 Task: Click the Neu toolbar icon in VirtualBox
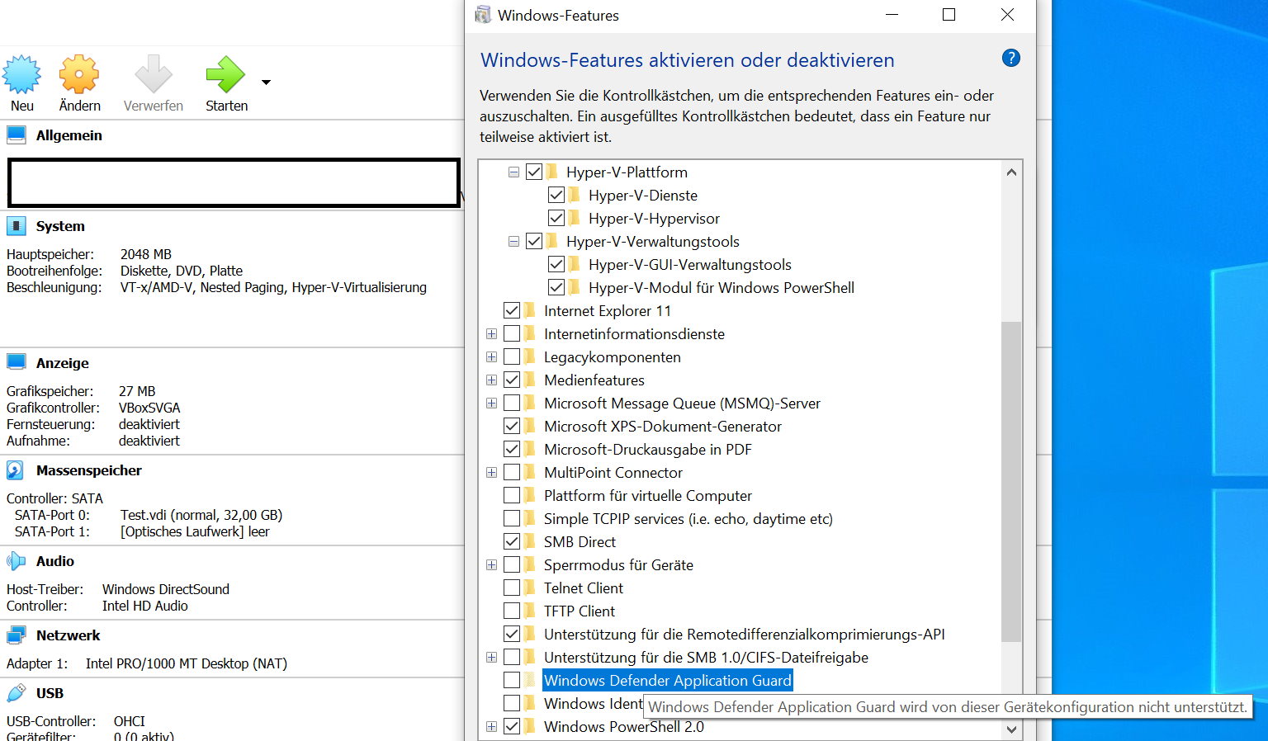pyautogui.click(x=21, y=75)
